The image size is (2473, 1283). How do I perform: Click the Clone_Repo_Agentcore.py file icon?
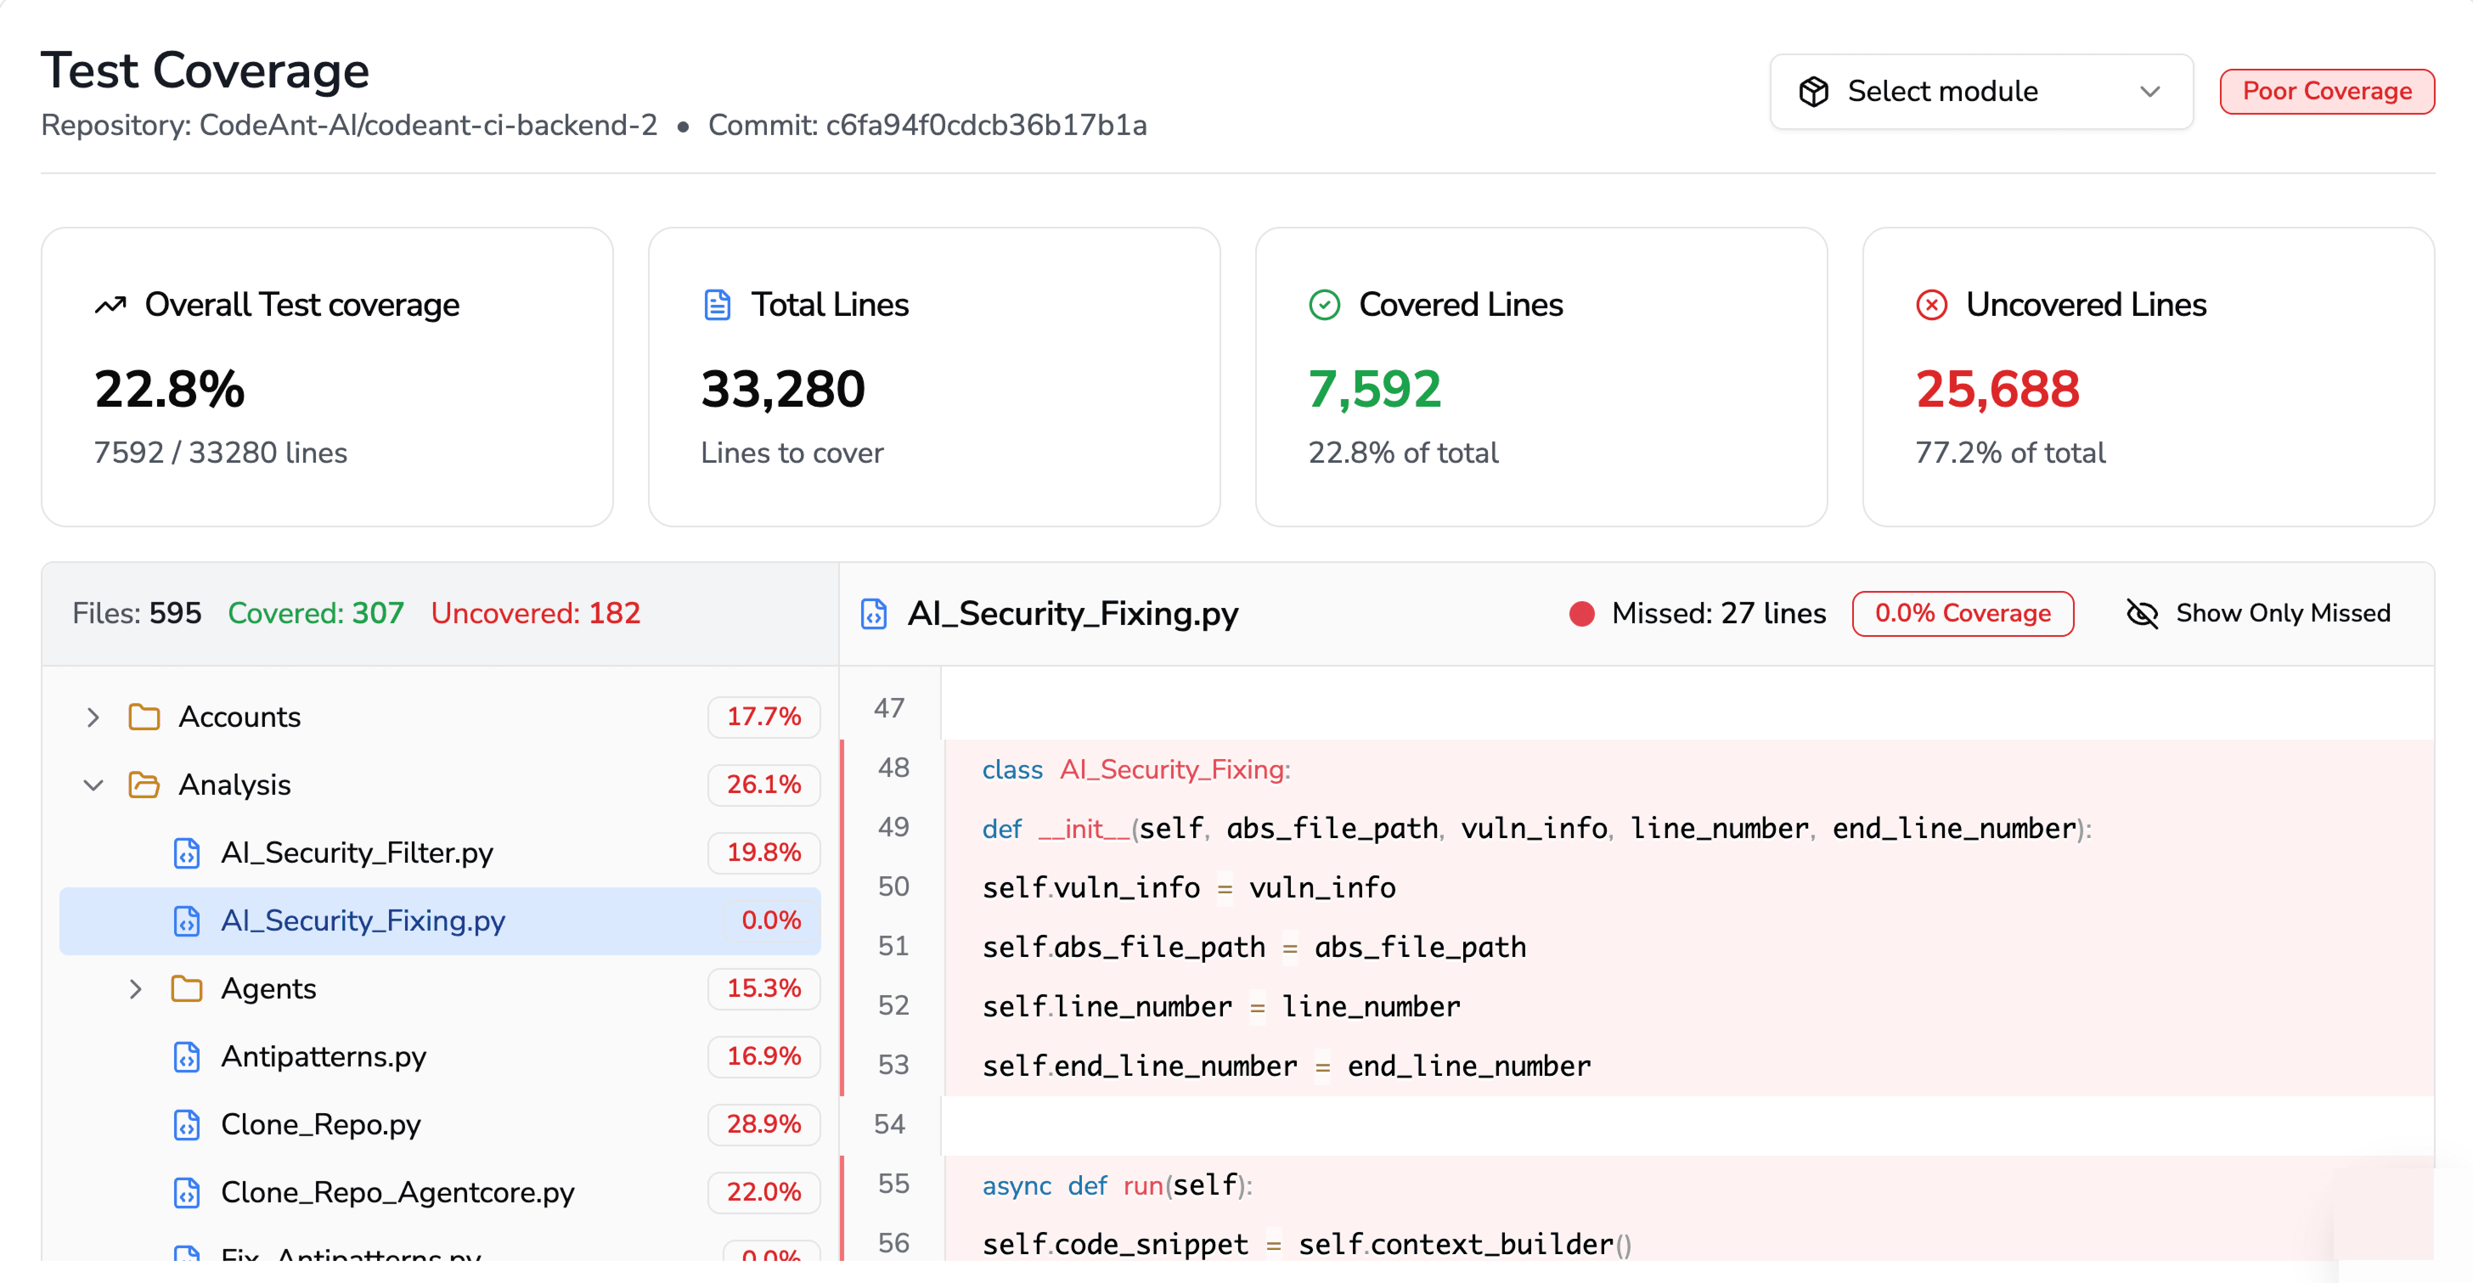pos(186,1193)
